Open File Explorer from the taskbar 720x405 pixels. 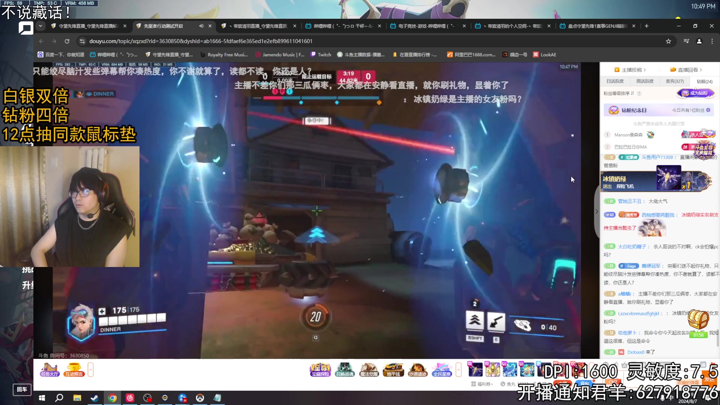(77, 398)
